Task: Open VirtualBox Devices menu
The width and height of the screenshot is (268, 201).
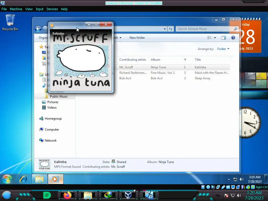Action: [x=52, y=9]
